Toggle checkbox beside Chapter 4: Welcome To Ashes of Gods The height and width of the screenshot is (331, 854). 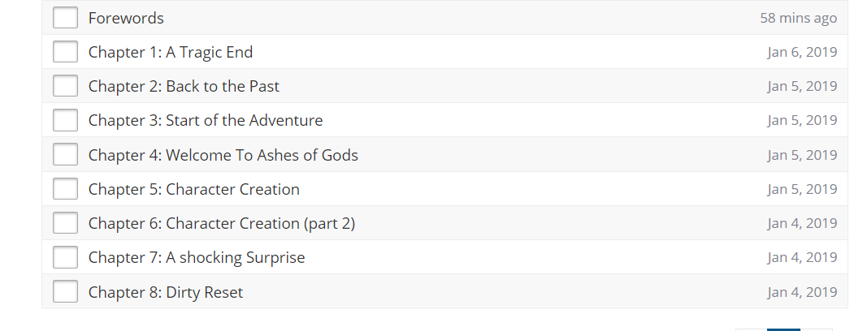coord(65,155)
